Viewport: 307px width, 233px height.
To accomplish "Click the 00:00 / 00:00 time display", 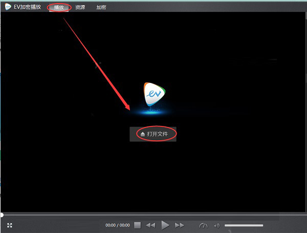I will (x=118, y=225).
